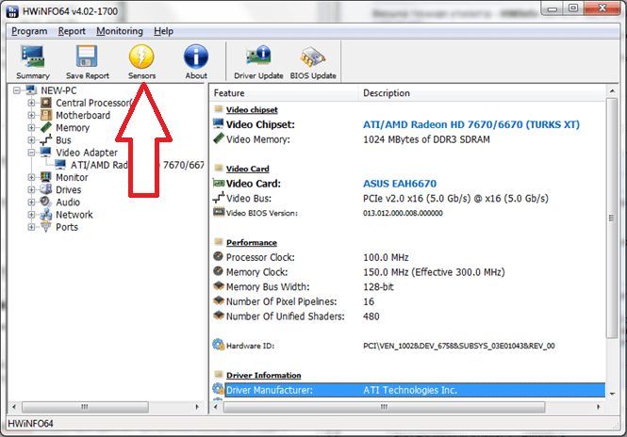Screen dimensions: 627x437
Task: Open the Report menu
Action: 72,31
